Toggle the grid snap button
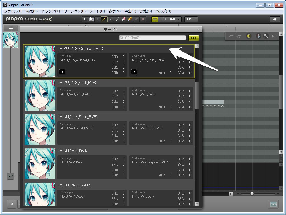286x215 pixels. (x=155, y=19)
